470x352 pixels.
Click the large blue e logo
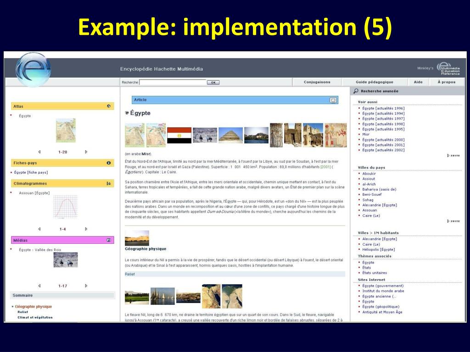pos(33,70)
